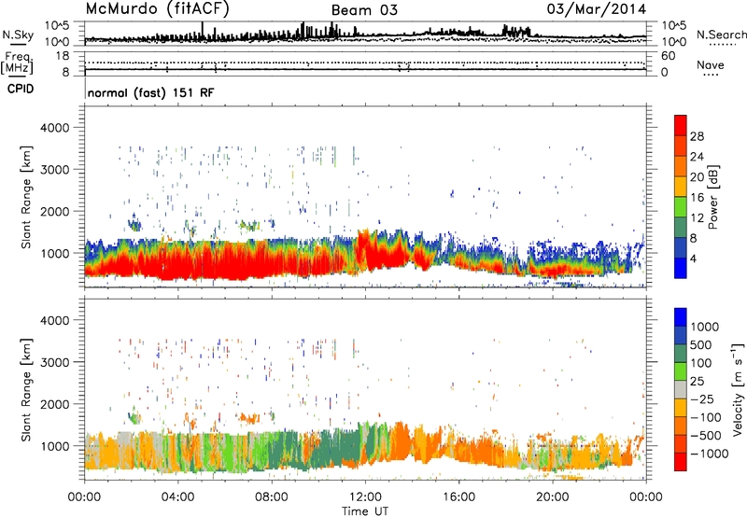Click the 'Freq. [MHz]' axis label
747x517 pixels.
(x=17, y=63)
